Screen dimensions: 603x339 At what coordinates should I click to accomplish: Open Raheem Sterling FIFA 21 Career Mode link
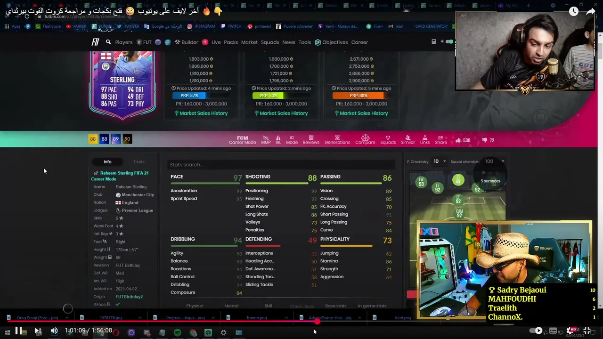[120, 176]
